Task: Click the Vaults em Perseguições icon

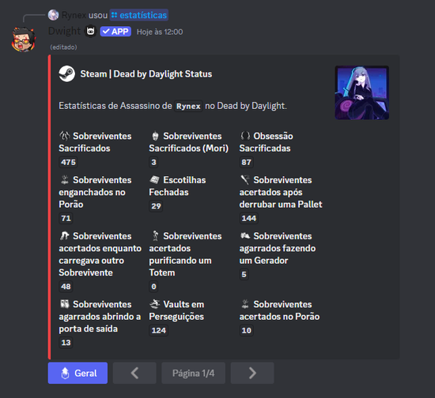Action: (154, 304)
